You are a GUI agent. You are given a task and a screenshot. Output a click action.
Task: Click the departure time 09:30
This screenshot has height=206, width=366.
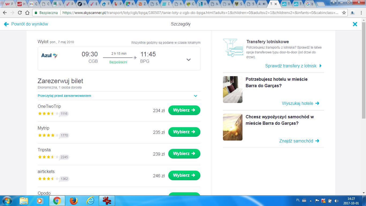pyautogui.click(x=90, y=54)
